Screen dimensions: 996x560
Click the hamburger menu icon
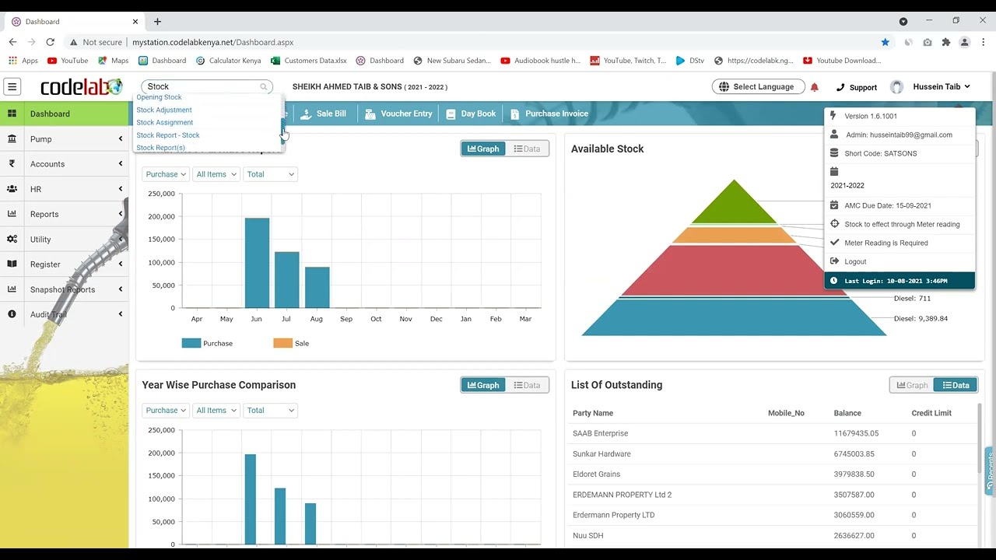(12, 86)
